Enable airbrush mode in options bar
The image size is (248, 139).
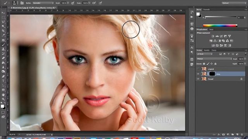click(94, 3)
